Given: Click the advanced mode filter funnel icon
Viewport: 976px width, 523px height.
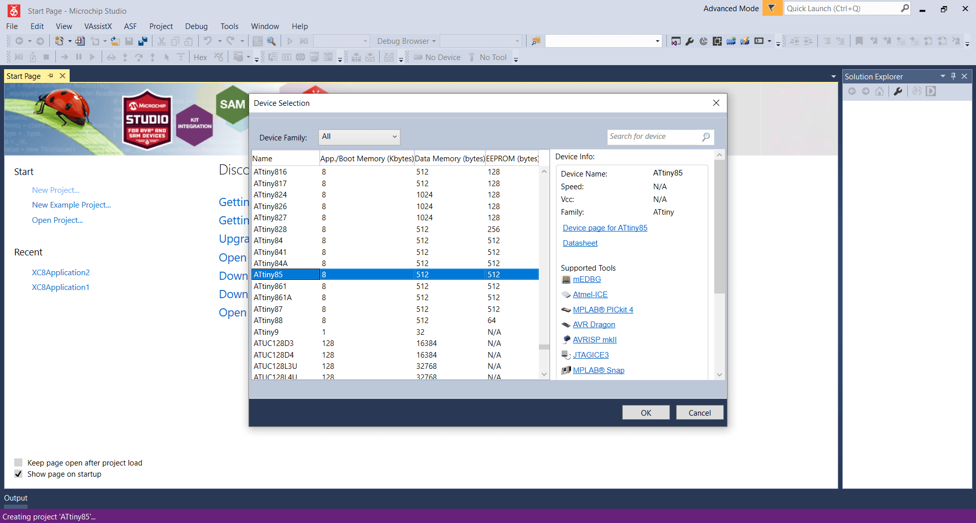Looking at the screenshot, I should click(772, 8).
